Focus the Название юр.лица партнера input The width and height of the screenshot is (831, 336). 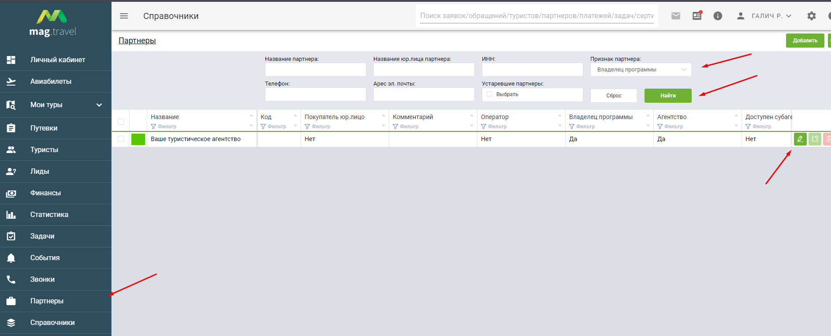coord(424,70)
